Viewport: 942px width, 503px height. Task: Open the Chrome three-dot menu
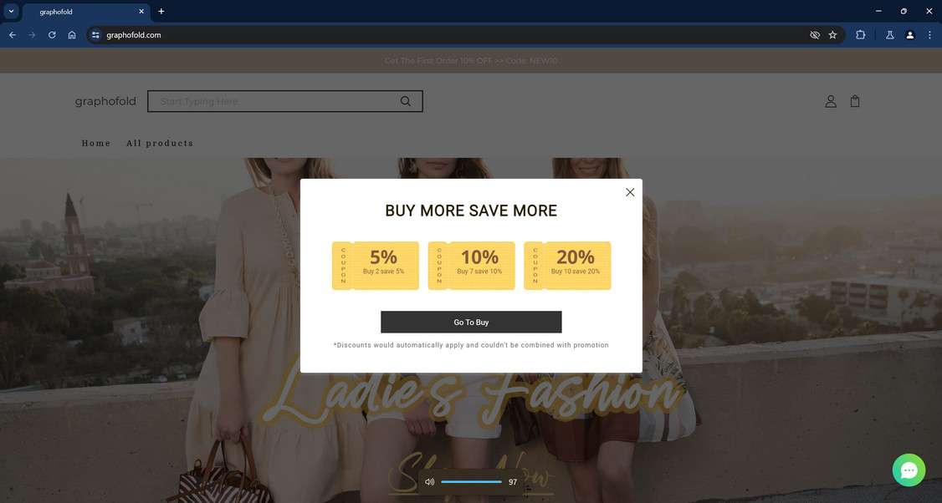tap(929, 35)
